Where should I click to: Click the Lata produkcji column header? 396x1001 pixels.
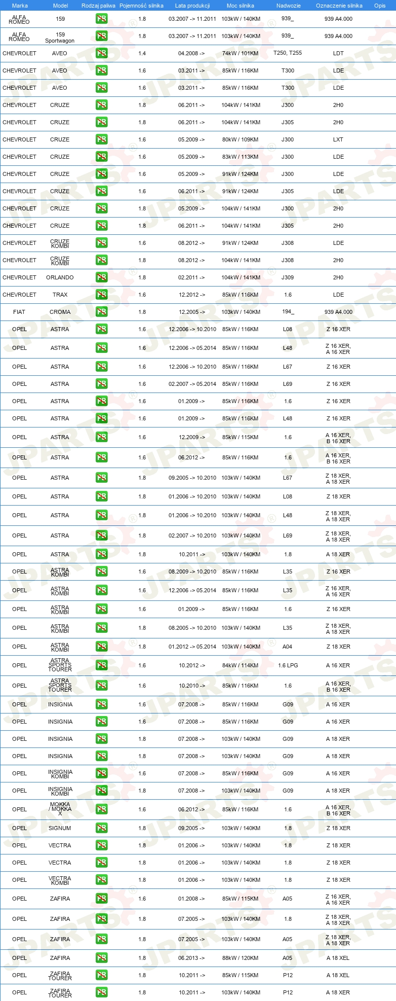tap(192, 6)
